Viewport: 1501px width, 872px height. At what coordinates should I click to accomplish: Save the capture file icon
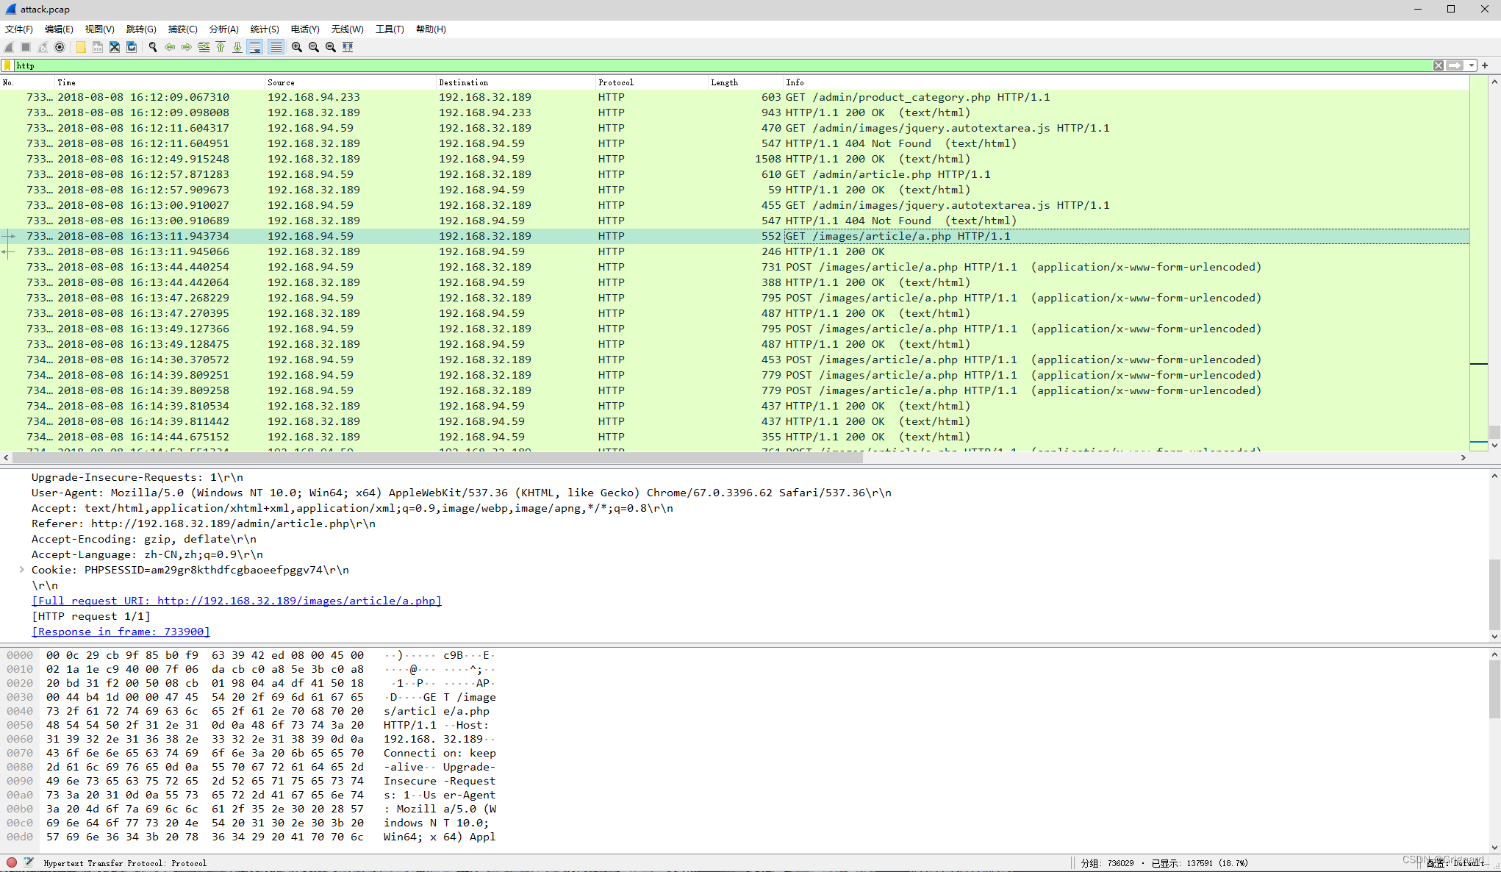[x=98, y=47]
